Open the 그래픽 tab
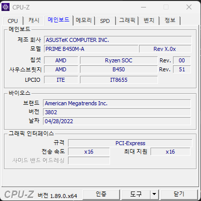Viewport: 201px width, 201px height. [127, 20]
